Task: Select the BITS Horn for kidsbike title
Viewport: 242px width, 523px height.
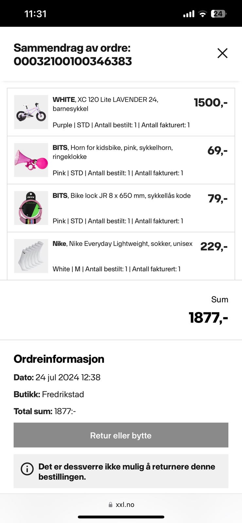Action: (x=112, y=152)
